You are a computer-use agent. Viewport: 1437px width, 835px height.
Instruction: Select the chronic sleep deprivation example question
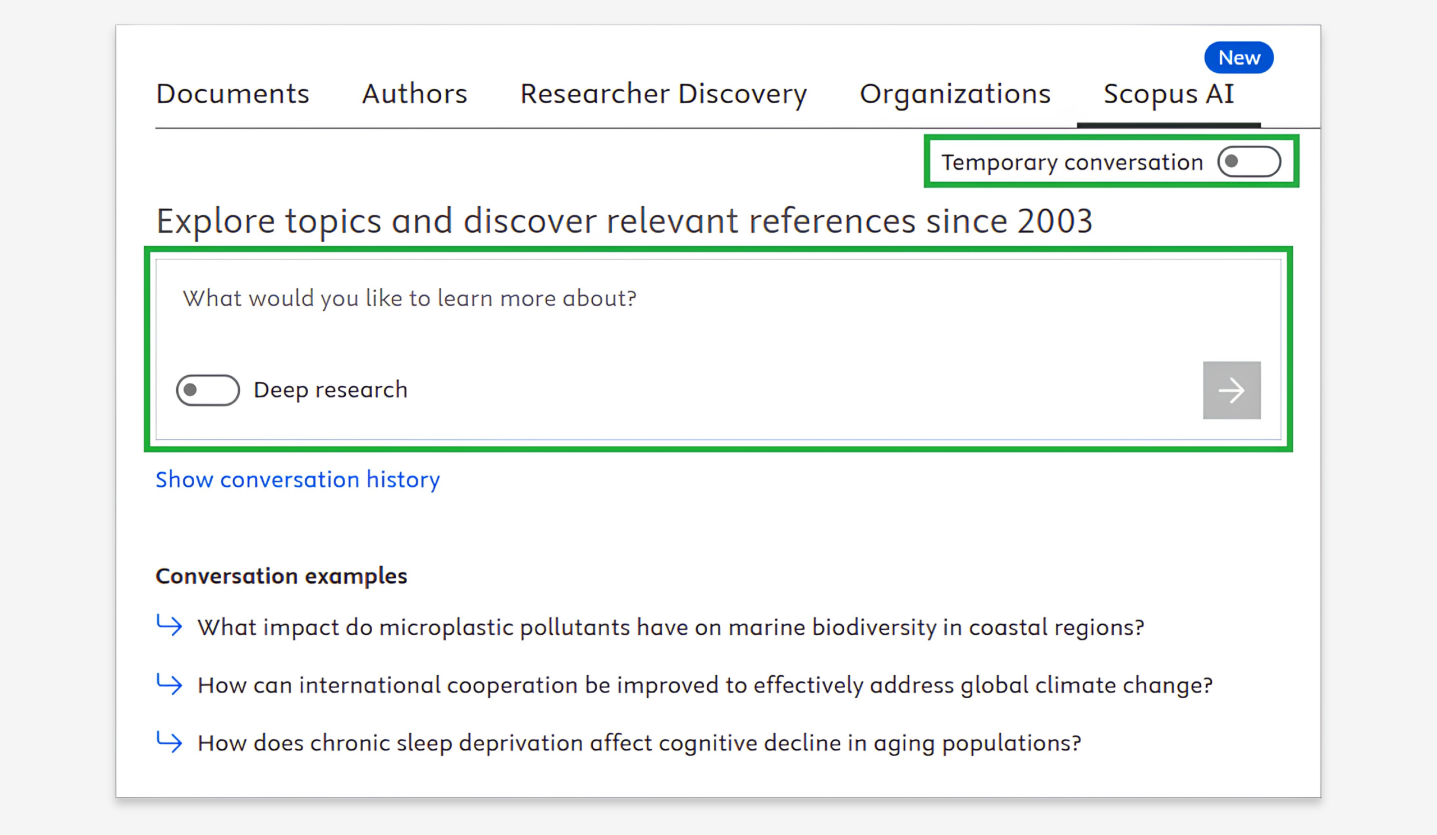click(x=639, y=743)
